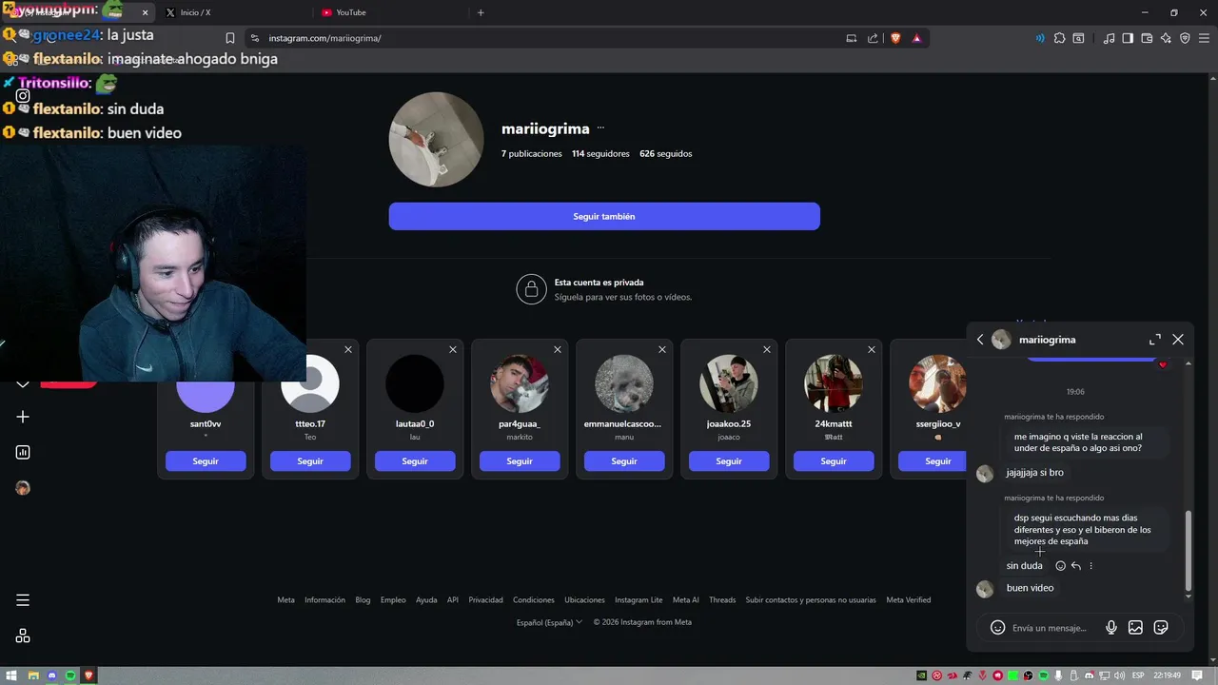The height and width of the screenshot is (685, 1218).
Task: Toggle the browser sidebar panel icon
Action: tap(1128, 38)
